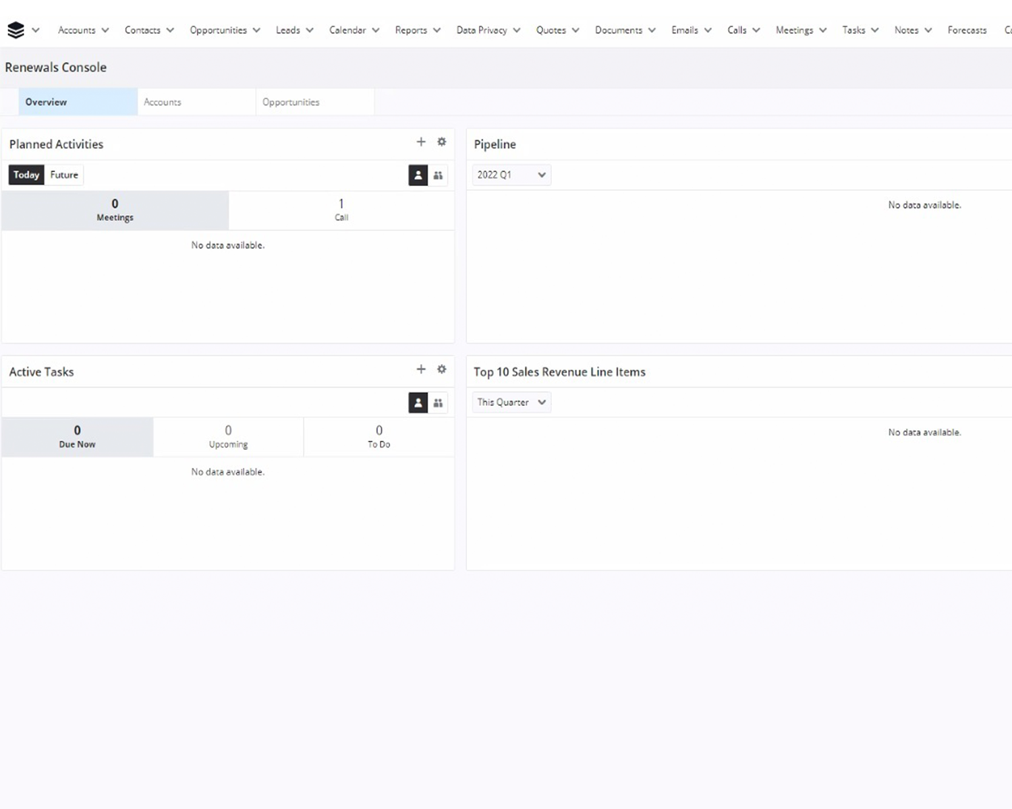The image size is (1012, 809).
Task: Click the plus icon on Active Tasks
Action: [x=421, y=369]
